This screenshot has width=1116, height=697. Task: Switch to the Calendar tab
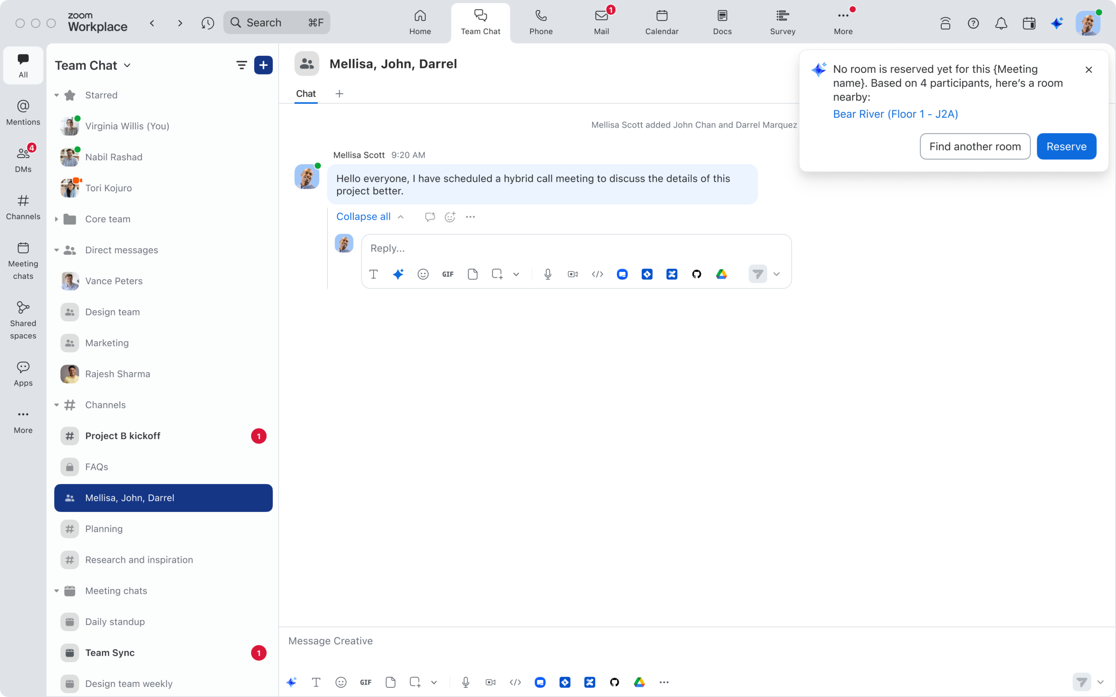tap(661, 22)
